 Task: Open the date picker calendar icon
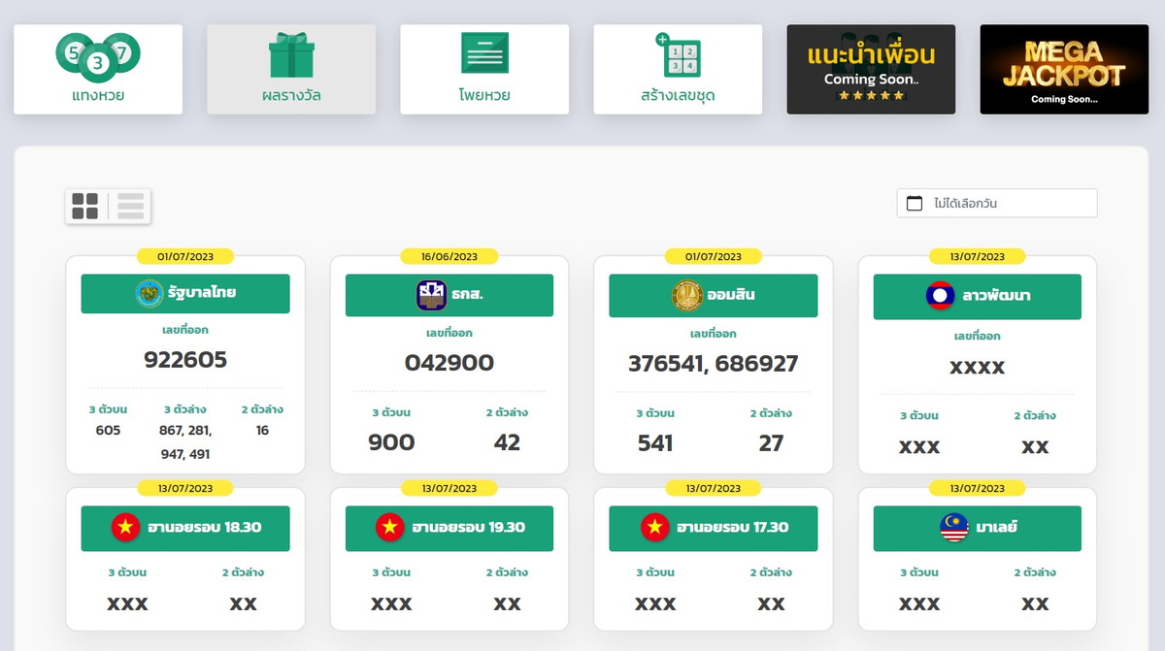(x=914, y=204)
